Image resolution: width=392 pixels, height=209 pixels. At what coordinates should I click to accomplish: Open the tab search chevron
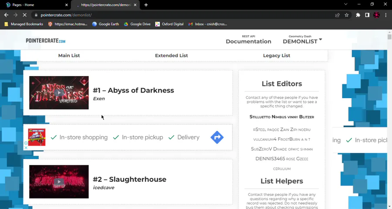coord(346,4)
